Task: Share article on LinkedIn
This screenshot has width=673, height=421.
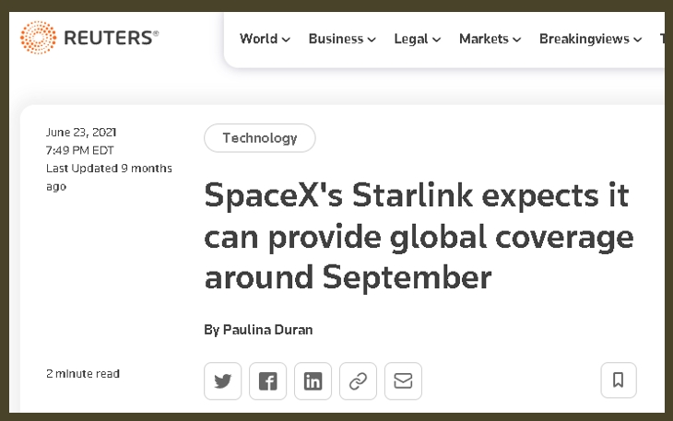Action: click(313, 381)
